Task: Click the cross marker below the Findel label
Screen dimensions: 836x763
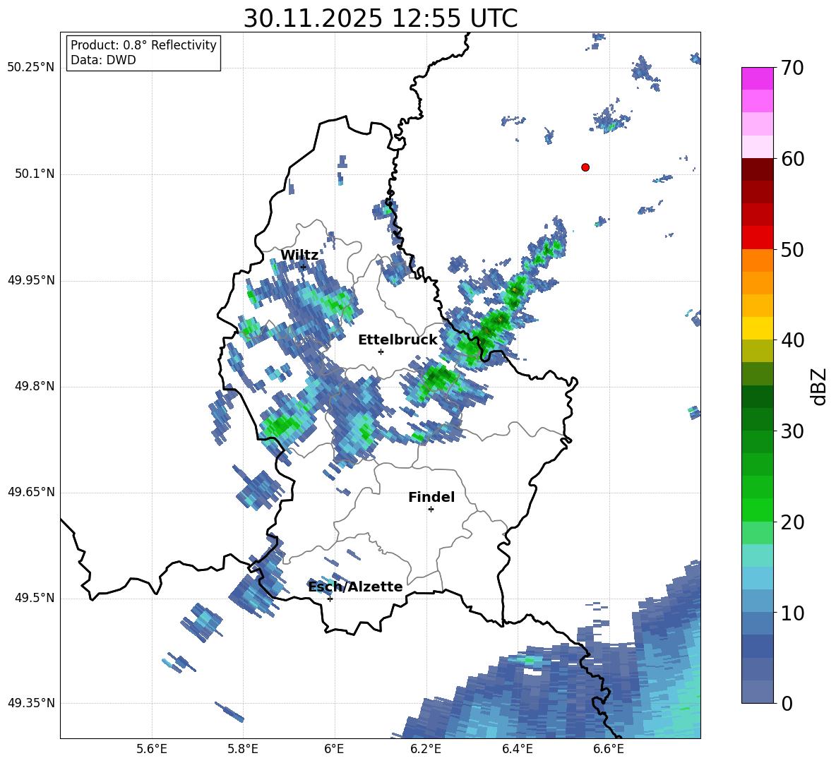Action: [431, 510]
